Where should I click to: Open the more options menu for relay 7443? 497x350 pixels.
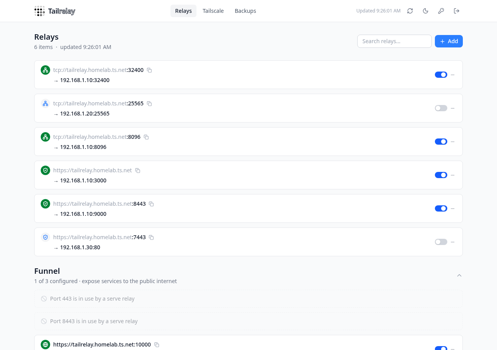453,242
